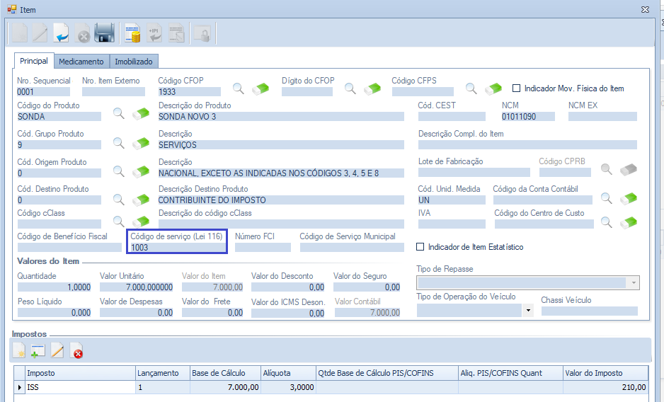Click the green eraser beside Código do Produto
The height and width of the screenshot is (402, 664).
(142, 114)
